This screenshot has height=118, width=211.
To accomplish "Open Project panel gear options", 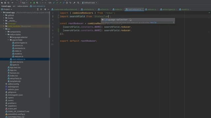I will tap(45, 10).
